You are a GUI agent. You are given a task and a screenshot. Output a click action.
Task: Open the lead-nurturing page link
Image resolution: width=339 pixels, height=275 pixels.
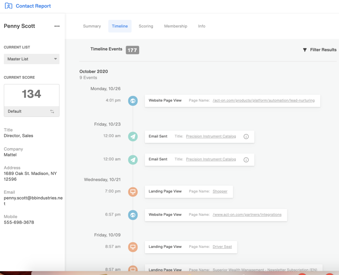tap(263, 100)
